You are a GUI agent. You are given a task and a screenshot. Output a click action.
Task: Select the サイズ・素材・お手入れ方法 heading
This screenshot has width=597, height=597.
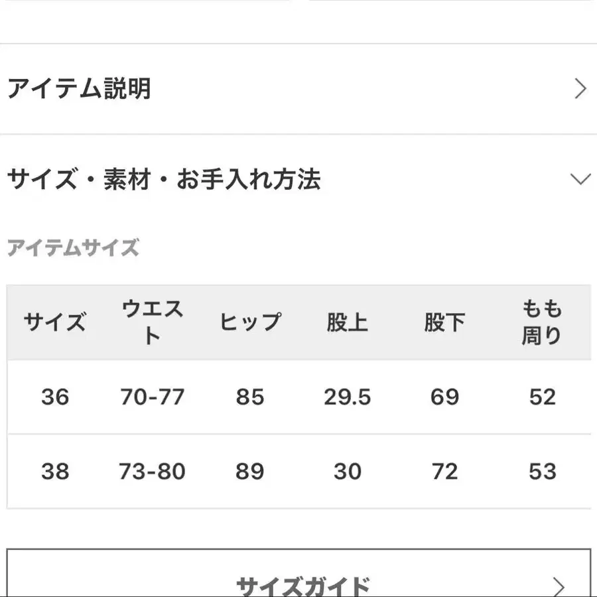point(165,178)
